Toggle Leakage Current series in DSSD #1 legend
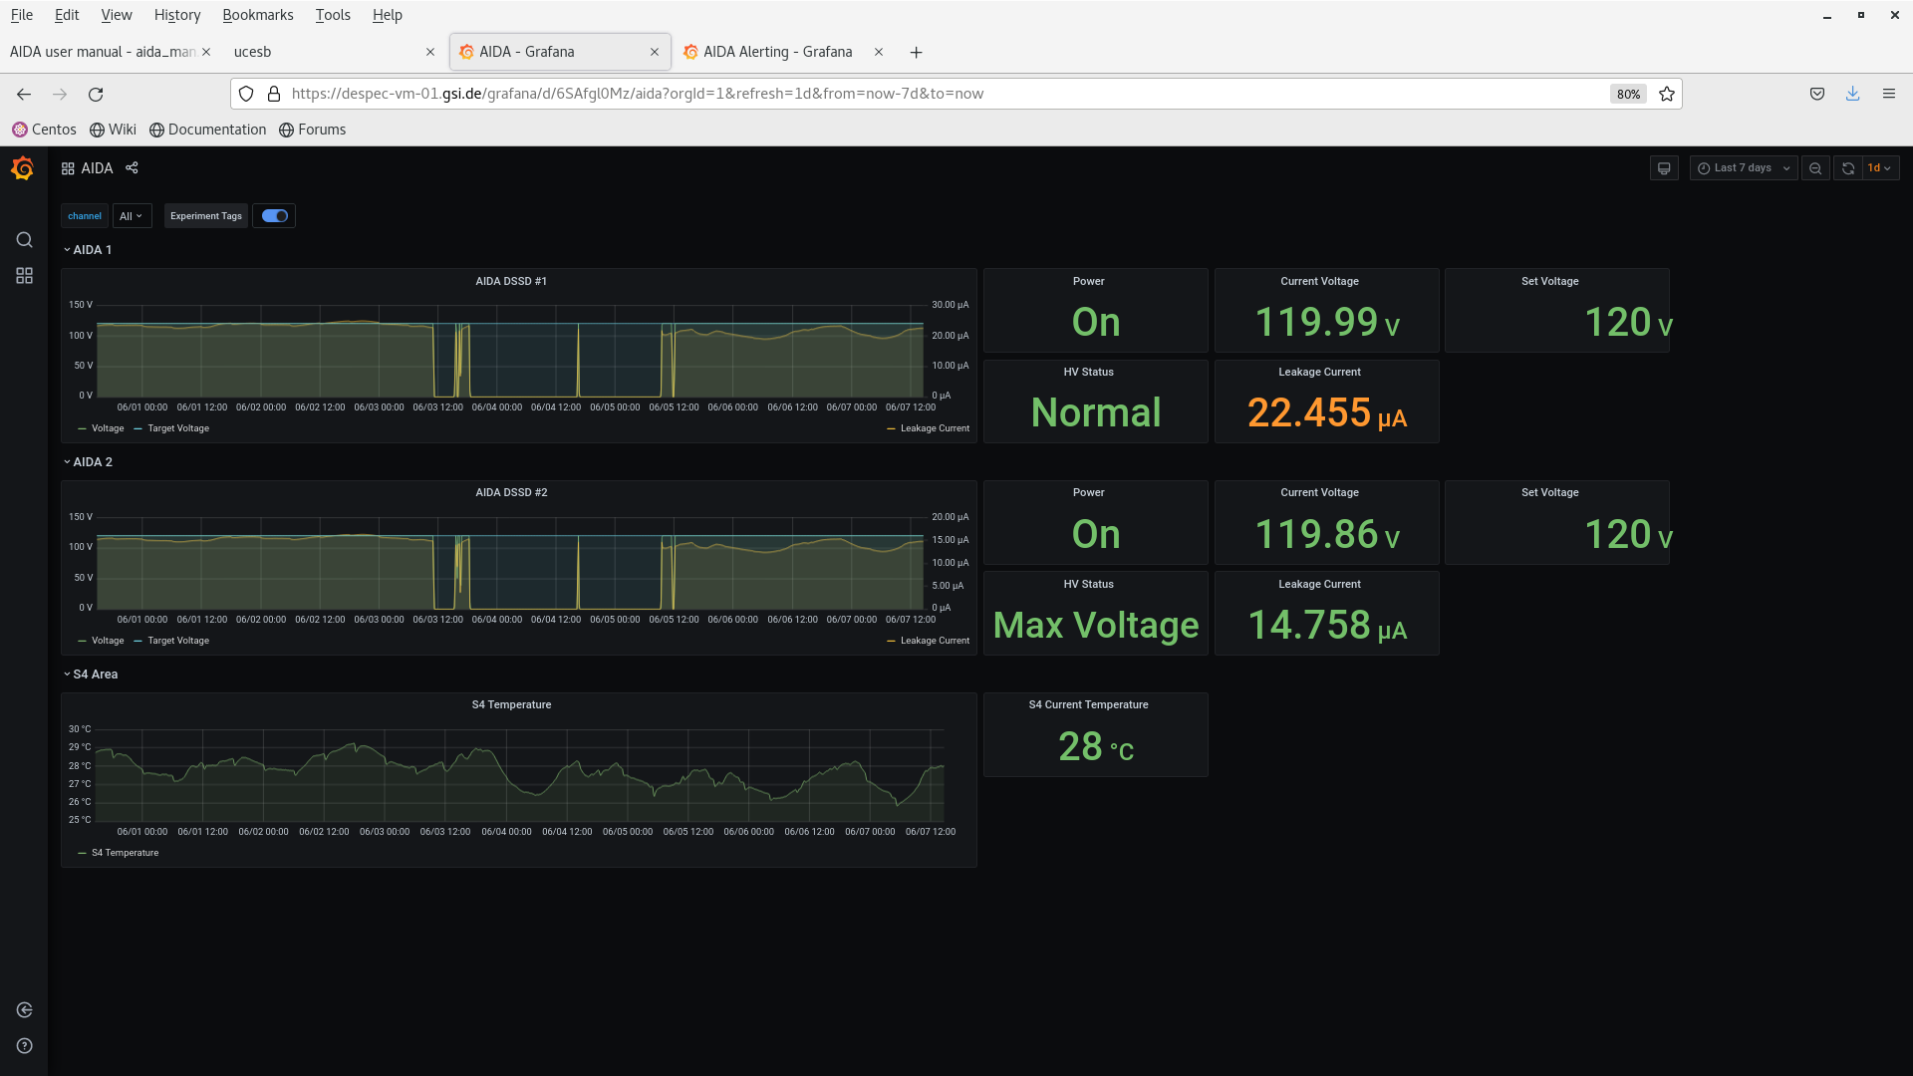This screenshot has height=1076, width=1913. pos(934,428)
